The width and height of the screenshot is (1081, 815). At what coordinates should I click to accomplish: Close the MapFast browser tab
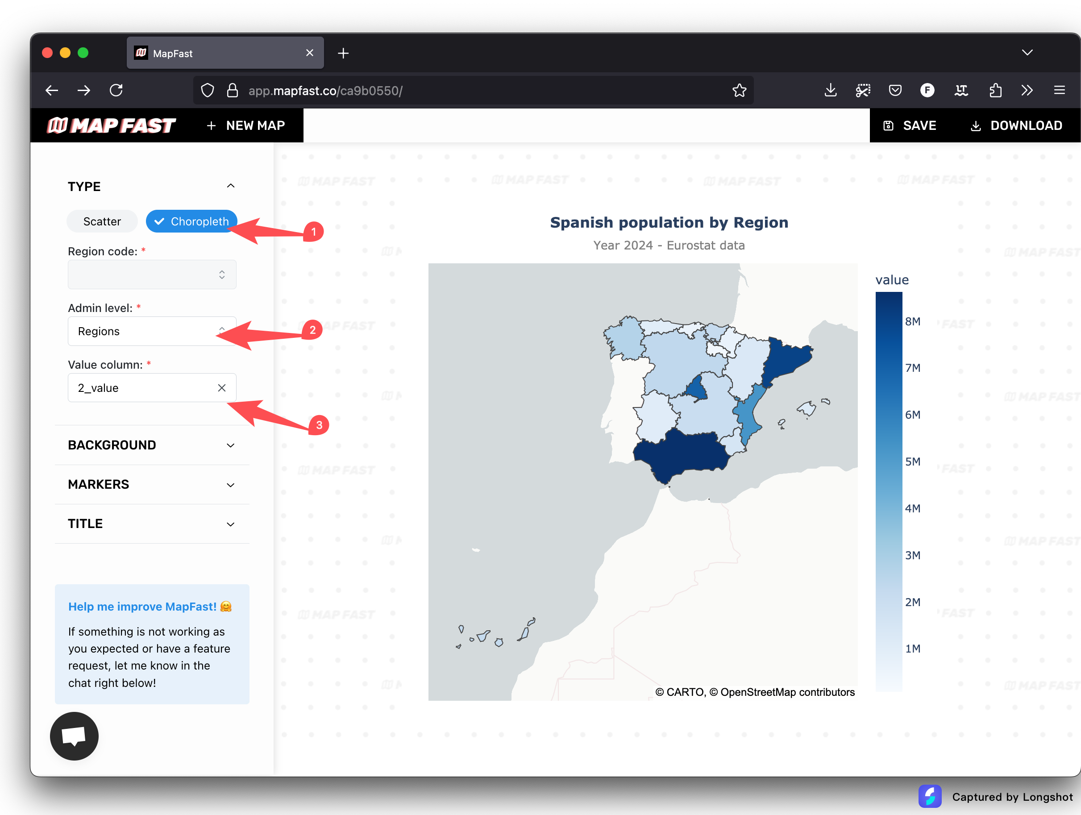tap(309, 53)
